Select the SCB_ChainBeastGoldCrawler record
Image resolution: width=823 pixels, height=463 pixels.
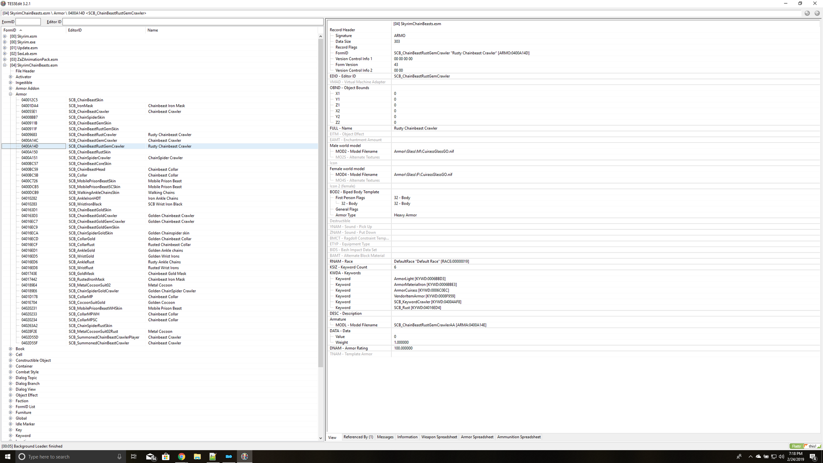pos(93,216)
